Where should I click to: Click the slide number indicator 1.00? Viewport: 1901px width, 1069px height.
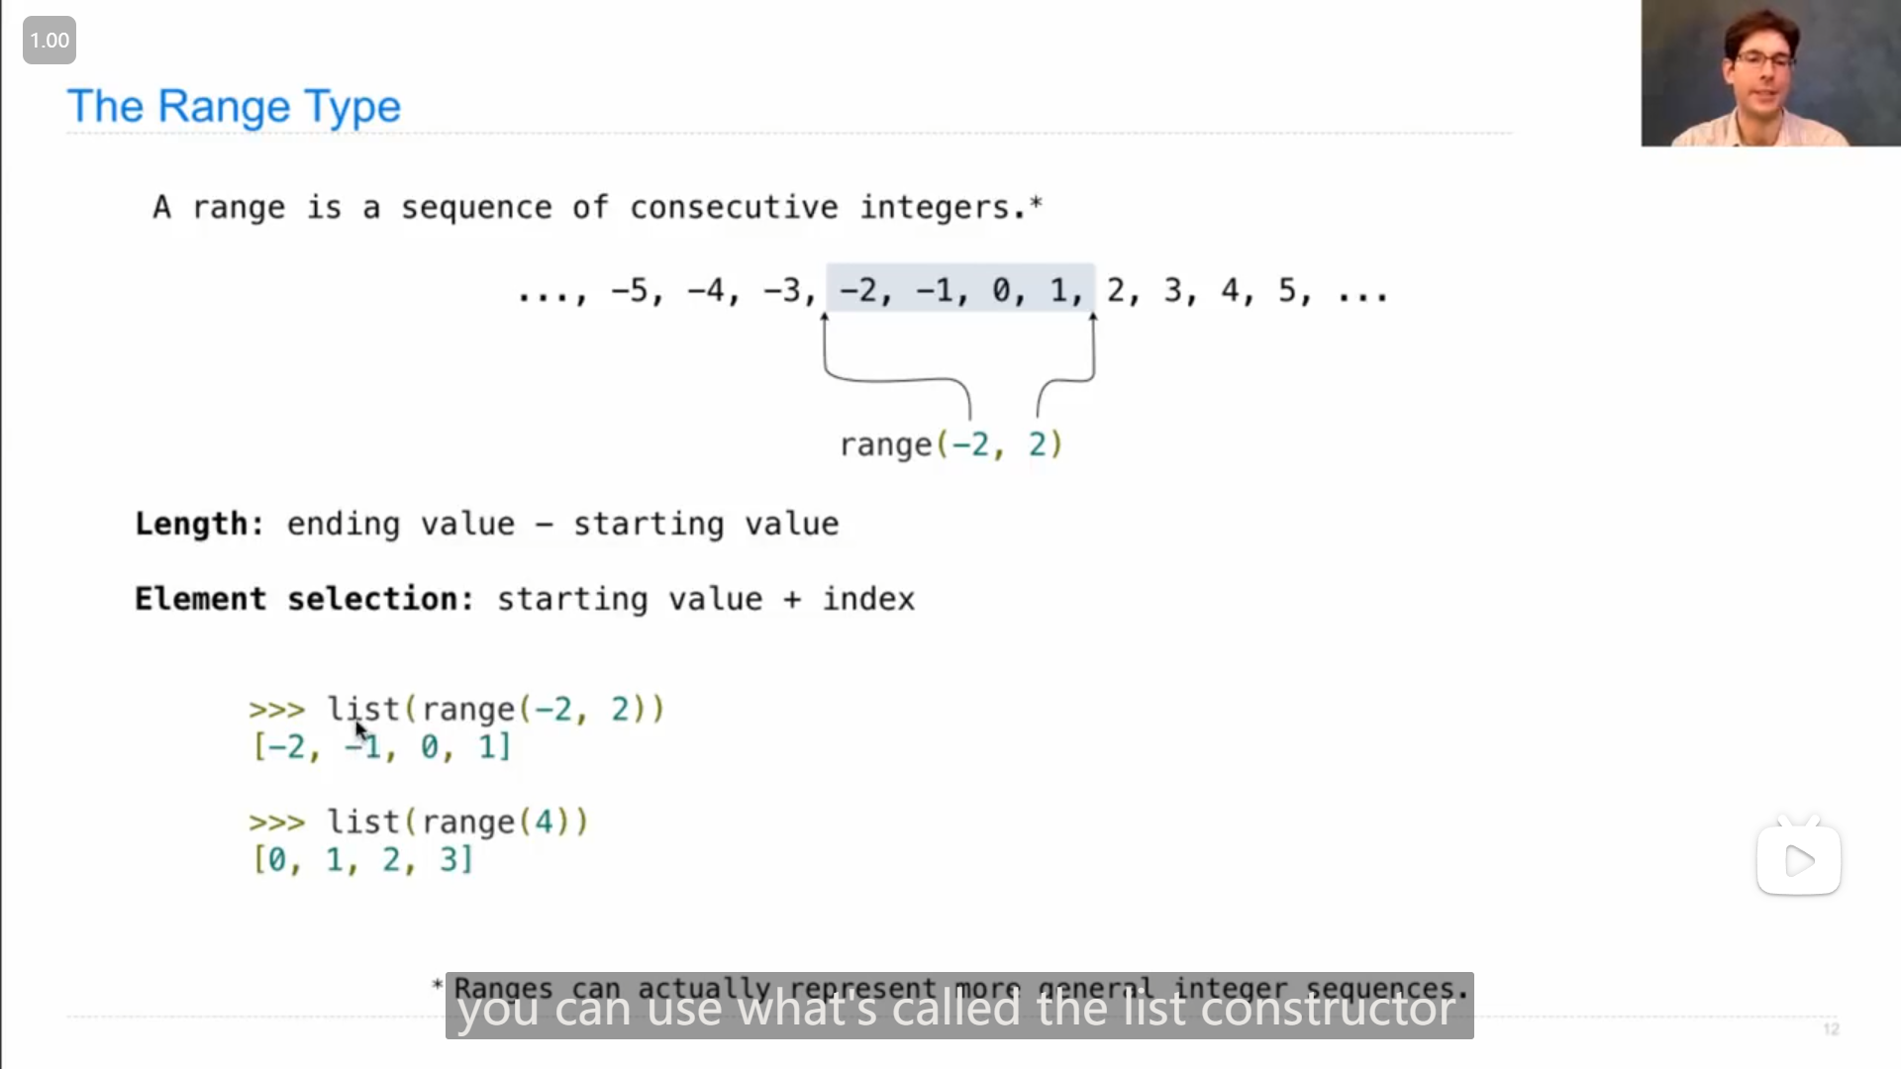pyautogui.click(x=50, y=41)
